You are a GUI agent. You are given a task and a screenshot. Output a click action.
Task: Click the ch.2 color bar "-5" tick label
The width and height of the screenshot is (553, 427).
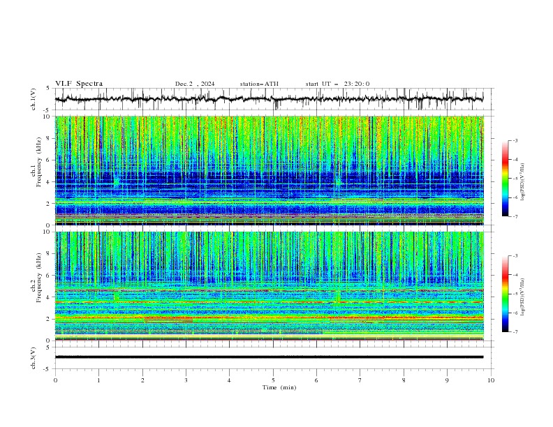point(515,294)
